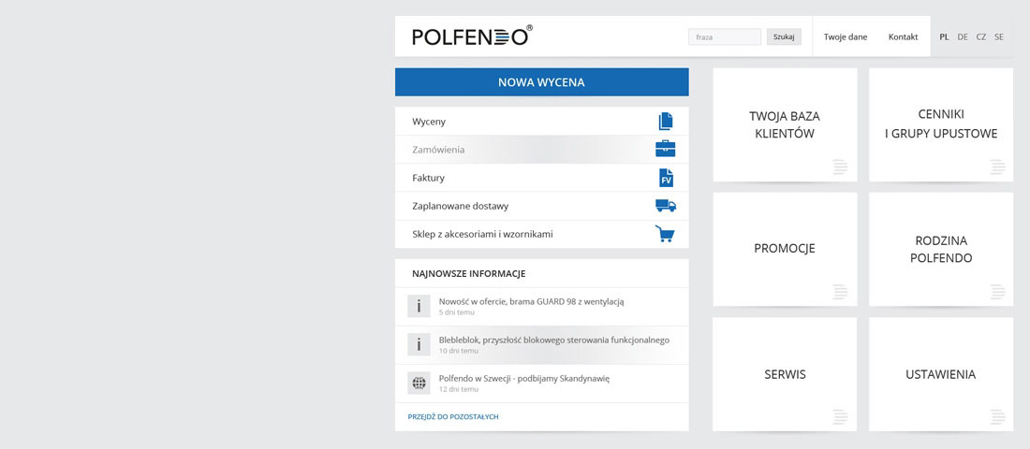1030x449 pixels.
Task: Click the POLFENDO logo
Action: tap(472, 36)
